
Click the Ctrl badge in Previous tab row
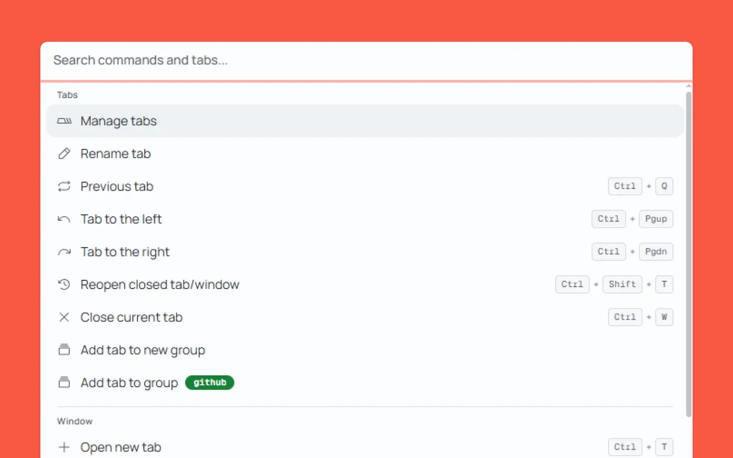[x=625, y=186]
